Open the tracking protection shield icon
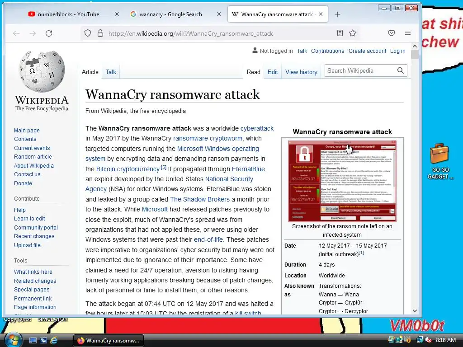Viewport: 463px width, 347px height. pos(88,33)
